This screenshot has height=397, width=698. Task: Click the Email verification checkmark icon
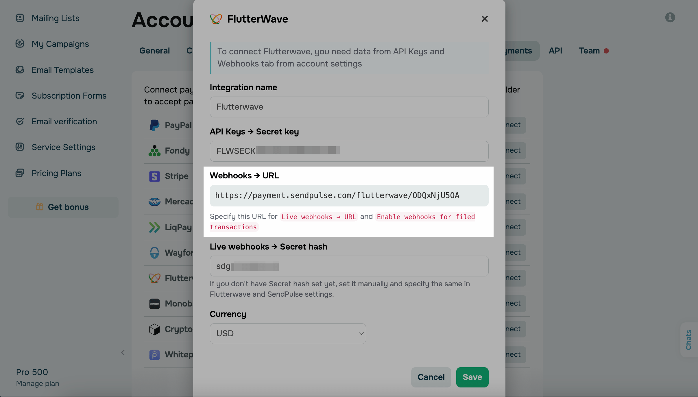20,121
